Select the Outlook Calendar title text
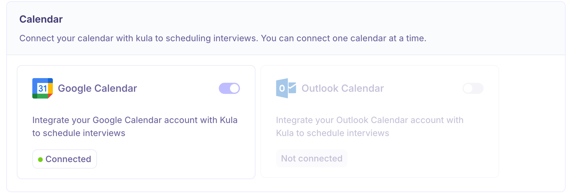The image size is (570, 194). (x=342, y=88)
